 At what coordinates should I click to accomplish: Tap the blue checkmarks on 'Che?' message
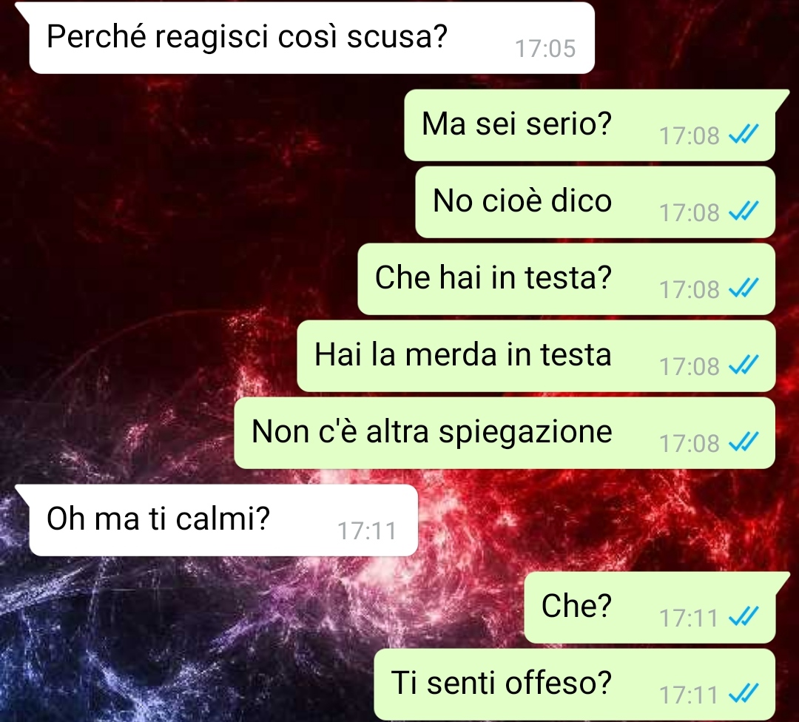744,616
